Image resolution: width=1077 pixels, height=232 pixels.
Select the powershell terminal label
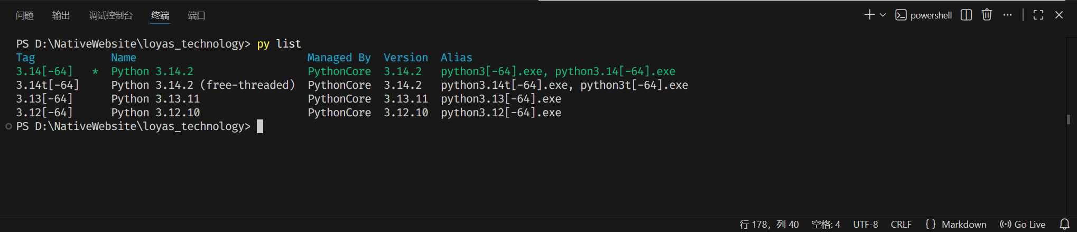coord(924,15)
